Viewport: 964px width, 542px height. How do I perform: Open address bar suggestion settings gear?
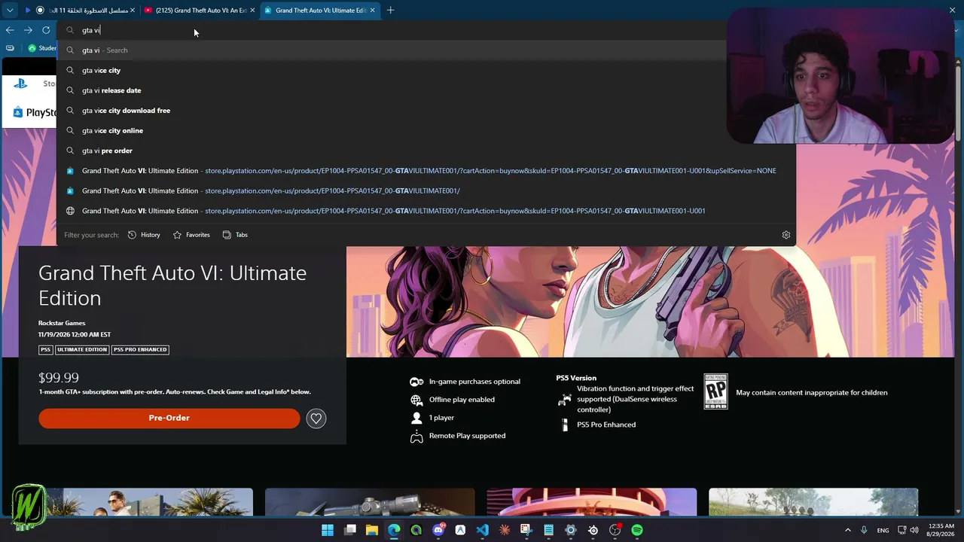786,235
